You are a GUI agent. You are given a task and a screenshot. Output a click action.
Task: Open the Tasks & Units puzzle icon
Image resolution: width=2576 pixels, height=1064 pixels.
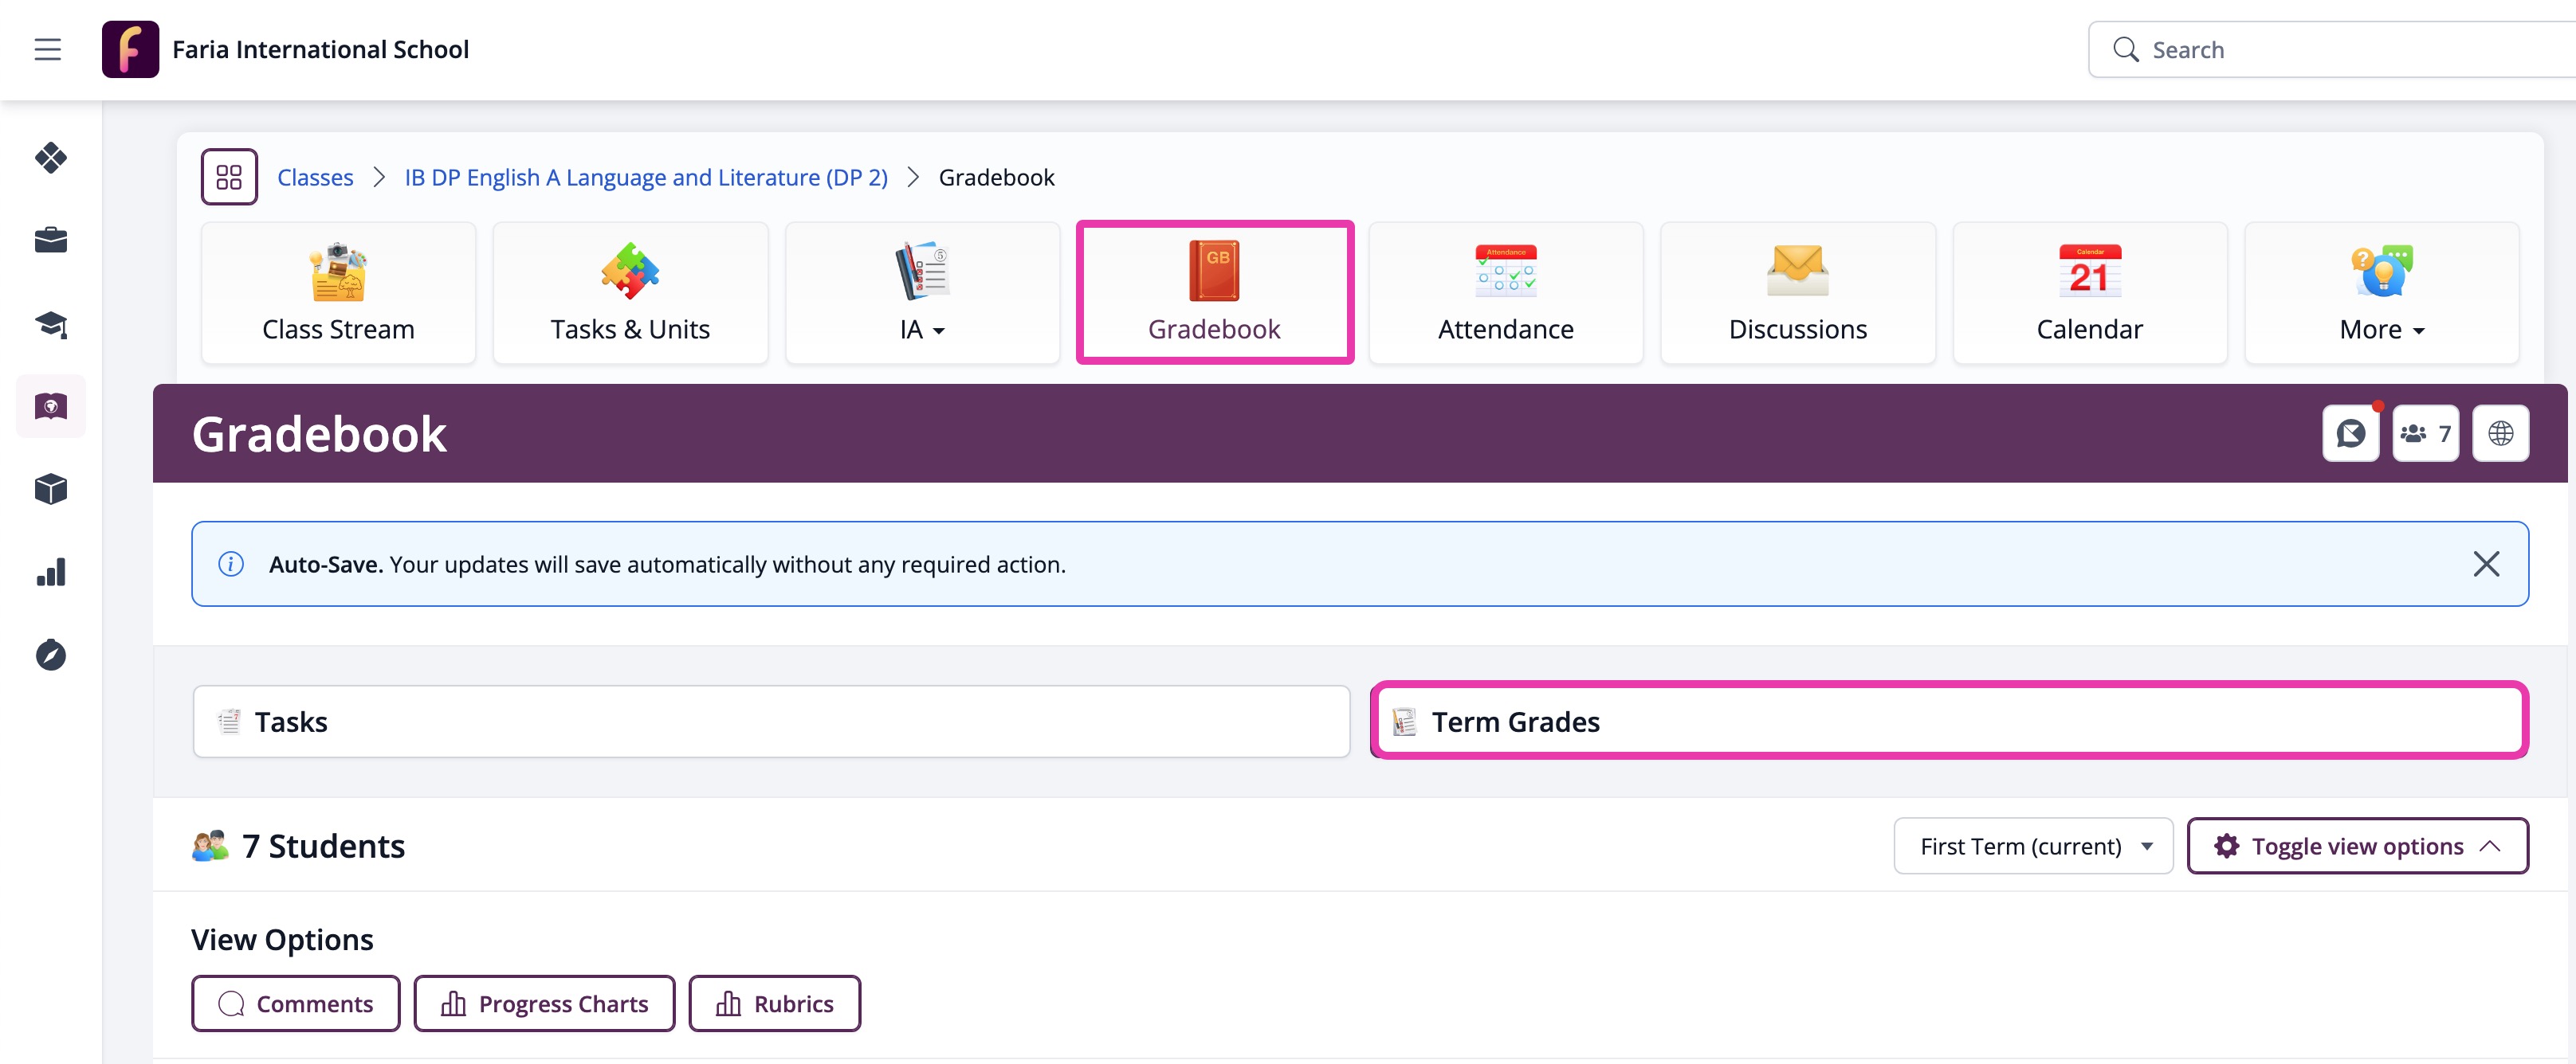click(629, 270)
